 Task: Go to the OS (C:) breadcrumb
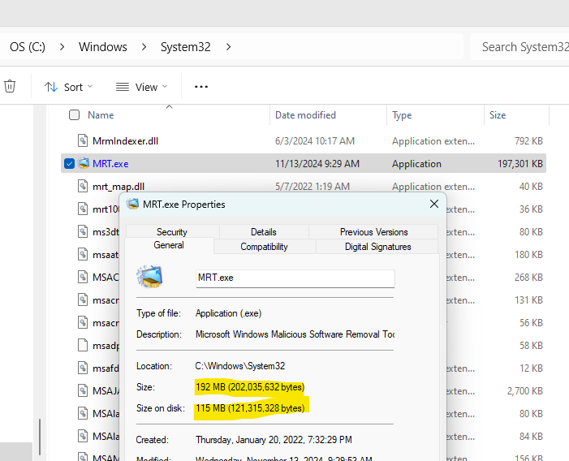click(28, 47)
